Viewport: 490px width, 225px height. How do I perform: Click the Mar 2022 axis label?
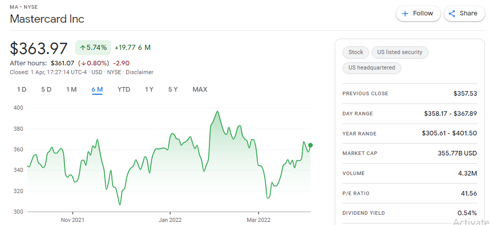(259, 220)
